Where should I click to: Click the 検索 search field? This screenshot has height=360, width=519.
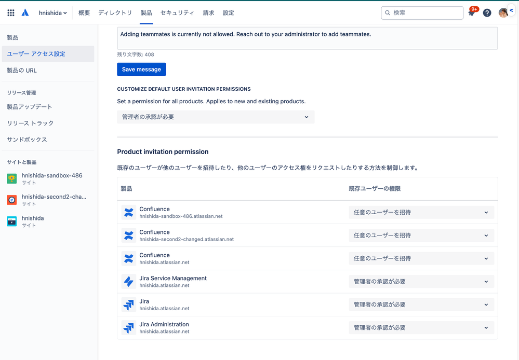pyautogui.click(x=422, y=13)
